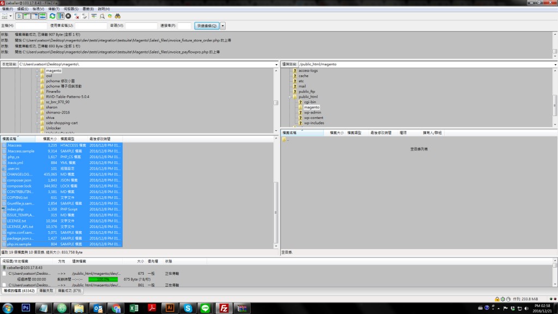
Task: Open the local site path dropdown
Action: [276, 64]
